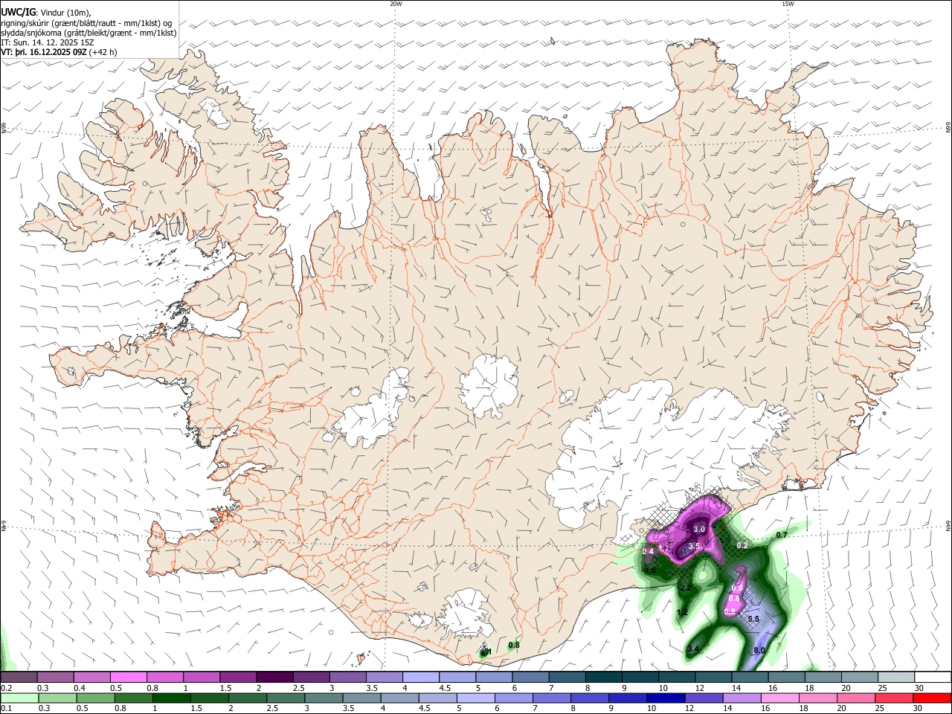The width and height of the screenshot is (952, 714).
Task: Click the 3.0 value in the purple snow area
Action: [x=699, y=529]
